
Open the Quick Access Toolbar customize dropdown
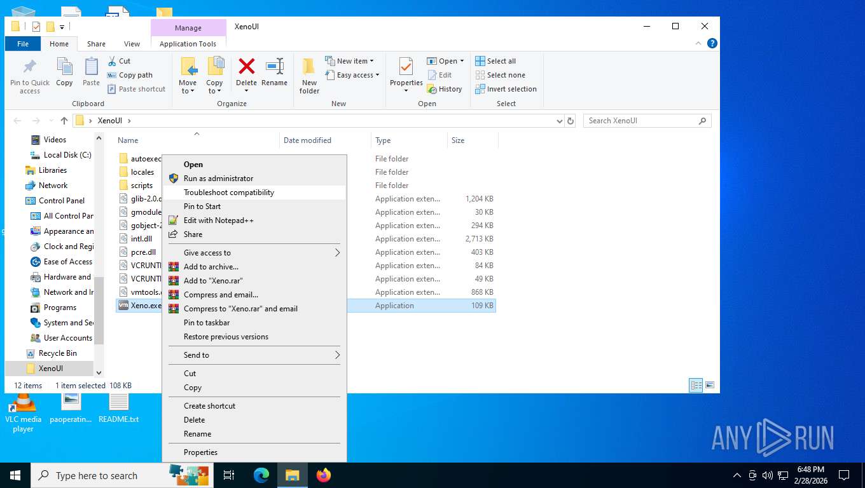(62, 27)
